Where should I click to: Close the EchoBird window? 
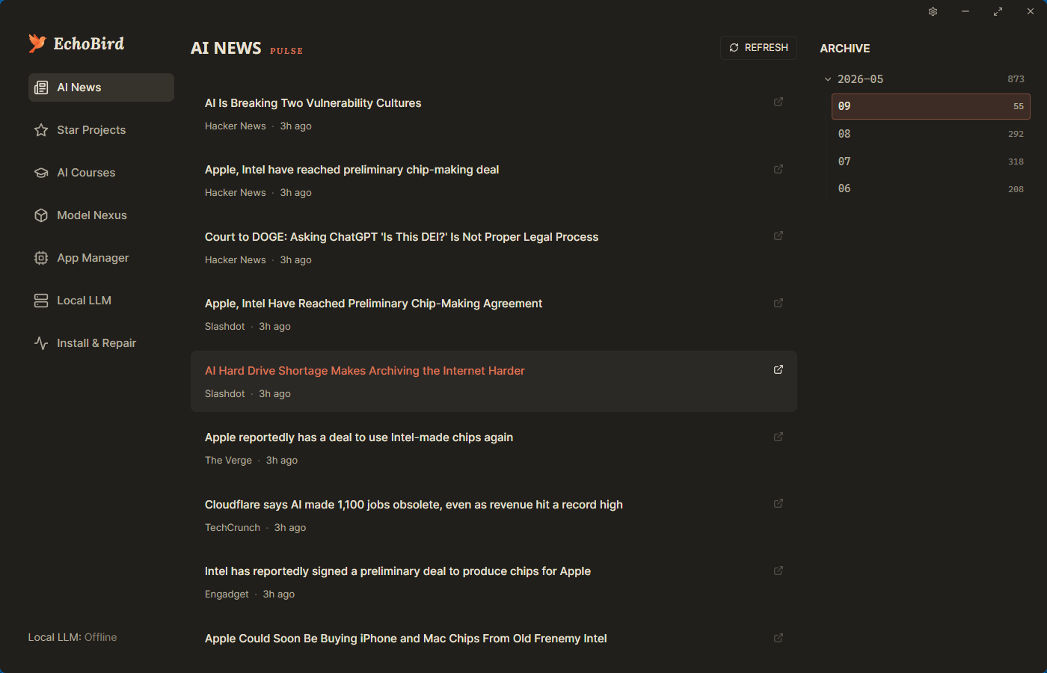pyautogui.click(x=1031, y=12)
